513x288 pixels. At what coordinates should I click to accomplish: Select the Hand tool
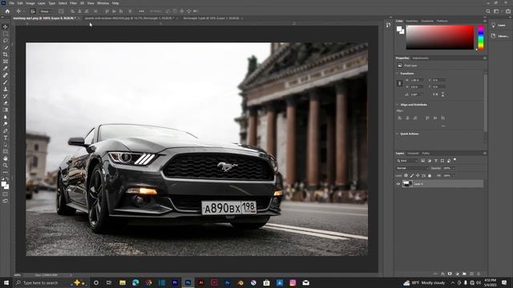pos(6,158)
